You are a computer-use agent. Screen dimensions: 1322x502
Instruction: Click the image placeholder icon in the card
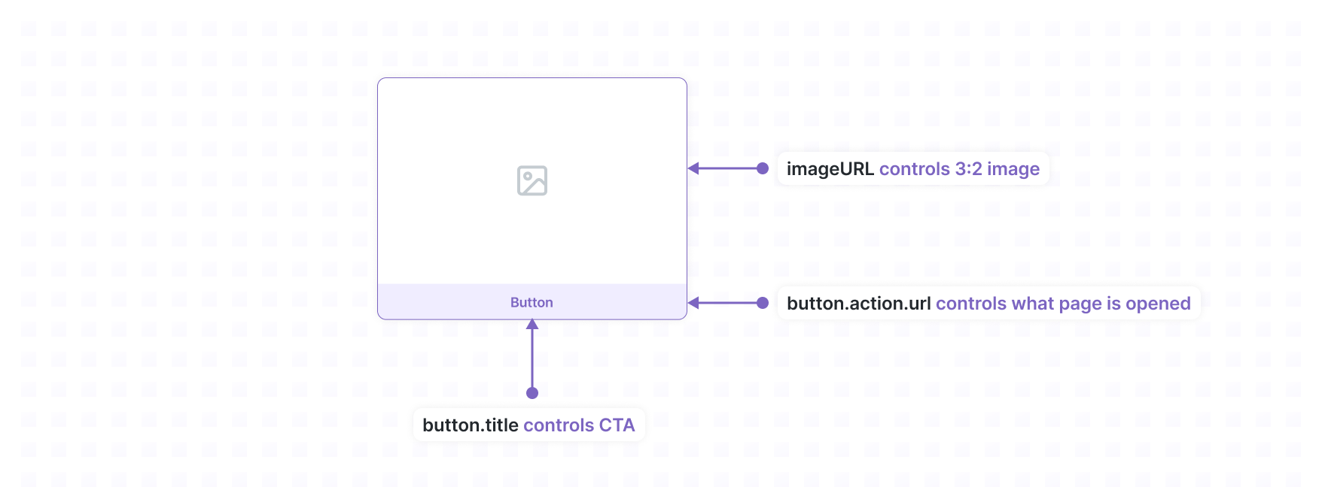(532, 181)
